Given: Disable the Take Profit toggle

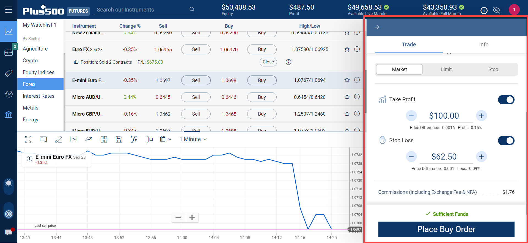Looking at the screenshot, I should point(506,100).
